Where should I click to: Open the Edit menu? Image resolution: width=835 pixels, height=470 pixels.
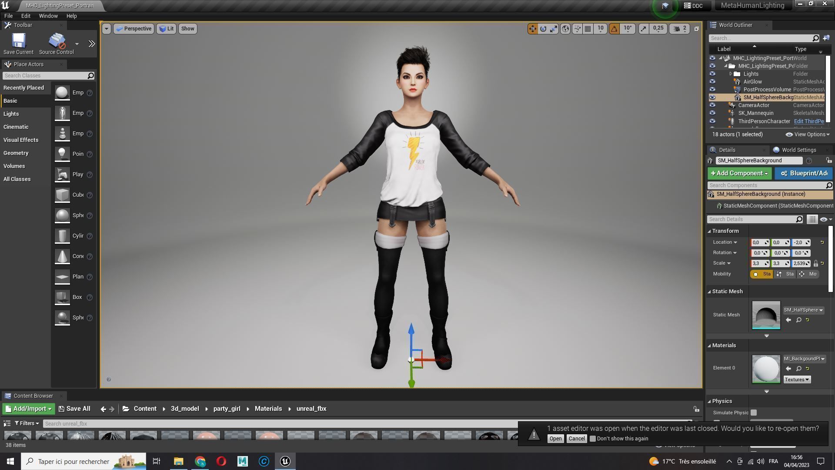tap(26, 16)
